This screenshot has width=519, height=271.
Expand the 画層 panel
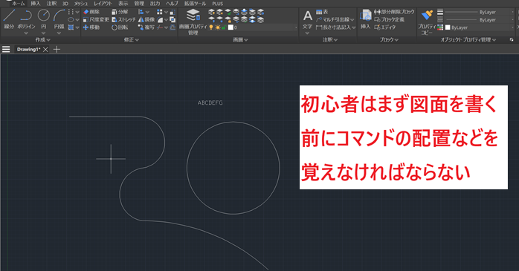tap(240, 39)
